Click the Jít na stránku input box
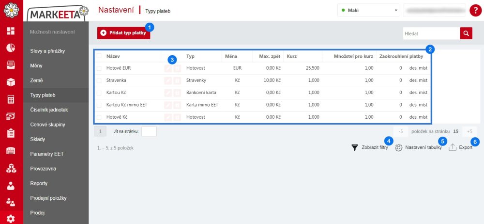The image size is (484, 224). coord(149,131)
